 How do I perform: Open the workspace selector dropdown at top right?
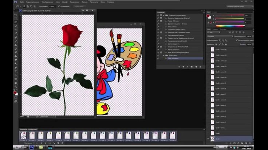[239, 6]
